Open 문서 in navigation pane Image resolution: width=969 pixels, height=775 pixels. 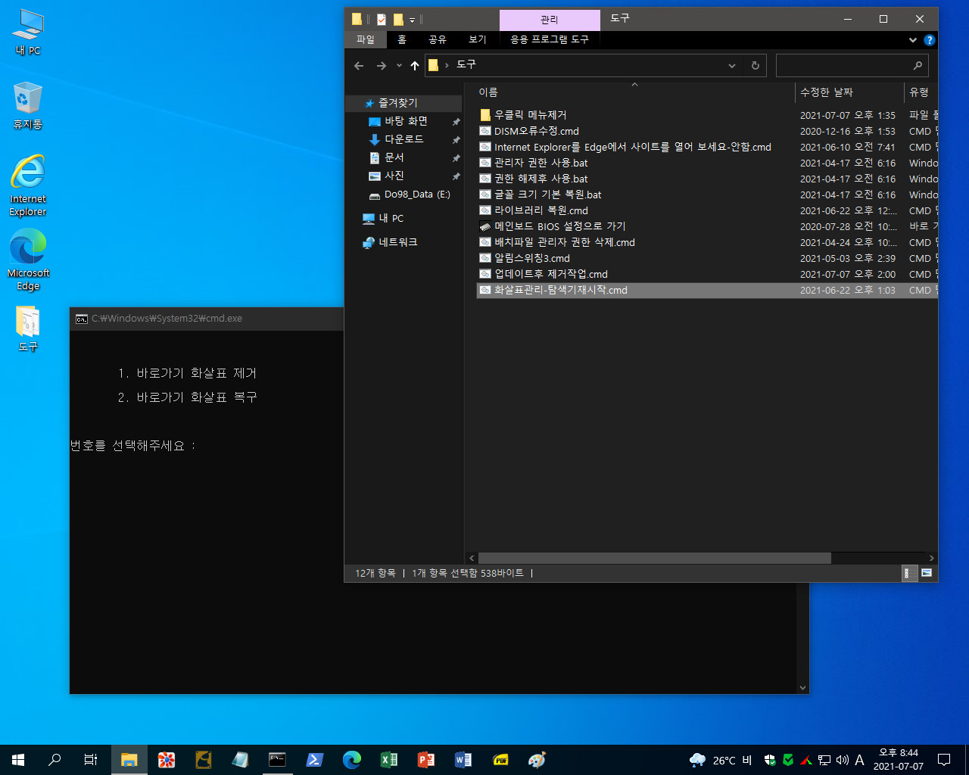[x=394, y=157]
